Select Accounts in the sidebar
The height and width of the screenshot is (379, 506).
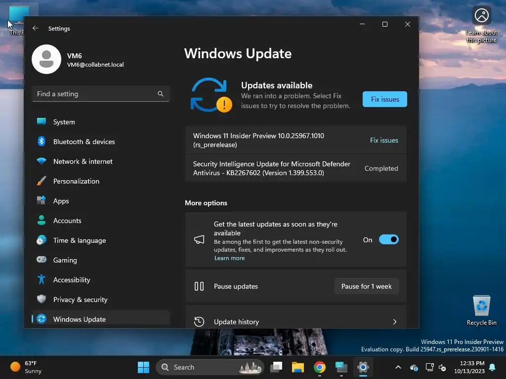tap(101, 221)
